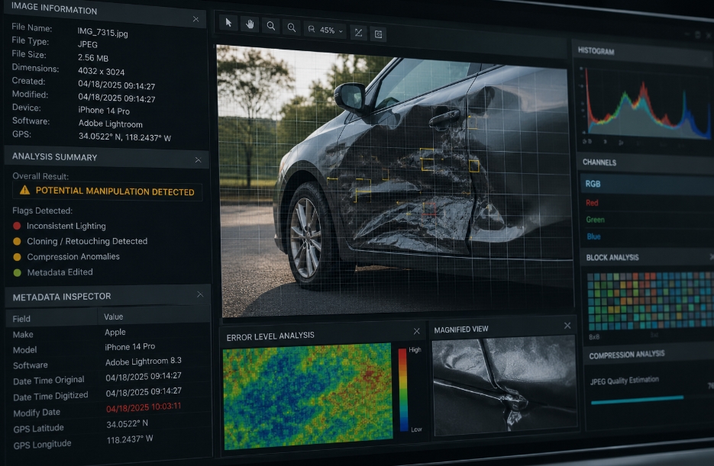714x466 pixels.
Task: Select the RGB channel
Action: pos(647,184)
